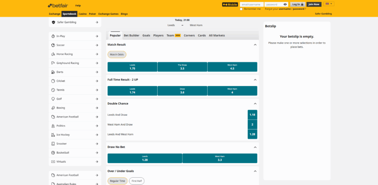Click the Soccer ball icon in sidebar
The height and width of the screenshot is (185, 378).
tap(54, 45)
